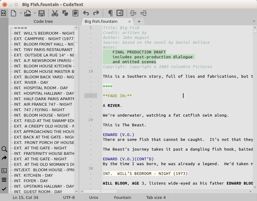Cut selection using the scissors icon
Image resolution: width=257 pixels, height=201 pixels.
[55, 13]
